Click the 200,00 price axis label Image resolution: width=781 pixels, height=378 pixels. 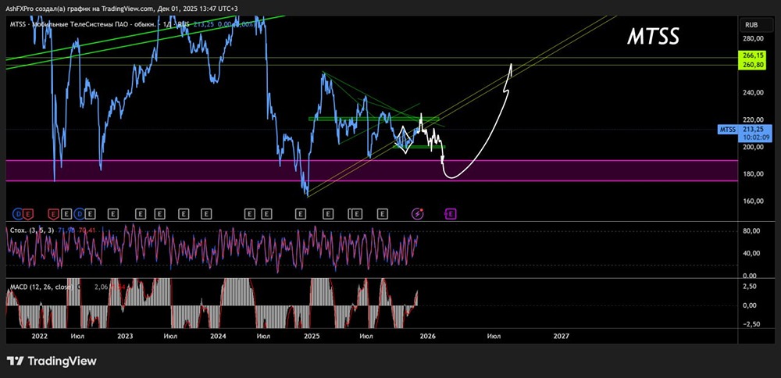point(753,147)
